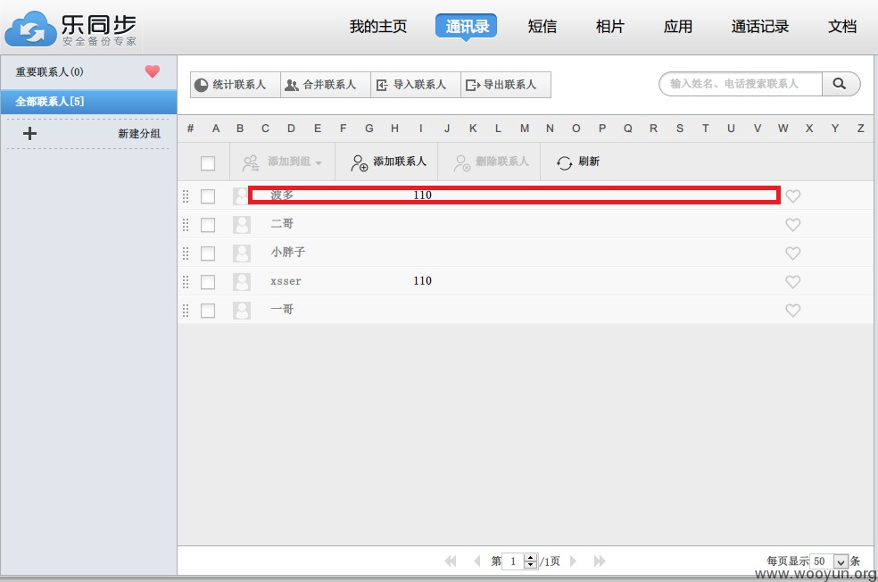This screenshot has height=582, width=878.
Task: Click the page number input field
Action: click(513, 561)
